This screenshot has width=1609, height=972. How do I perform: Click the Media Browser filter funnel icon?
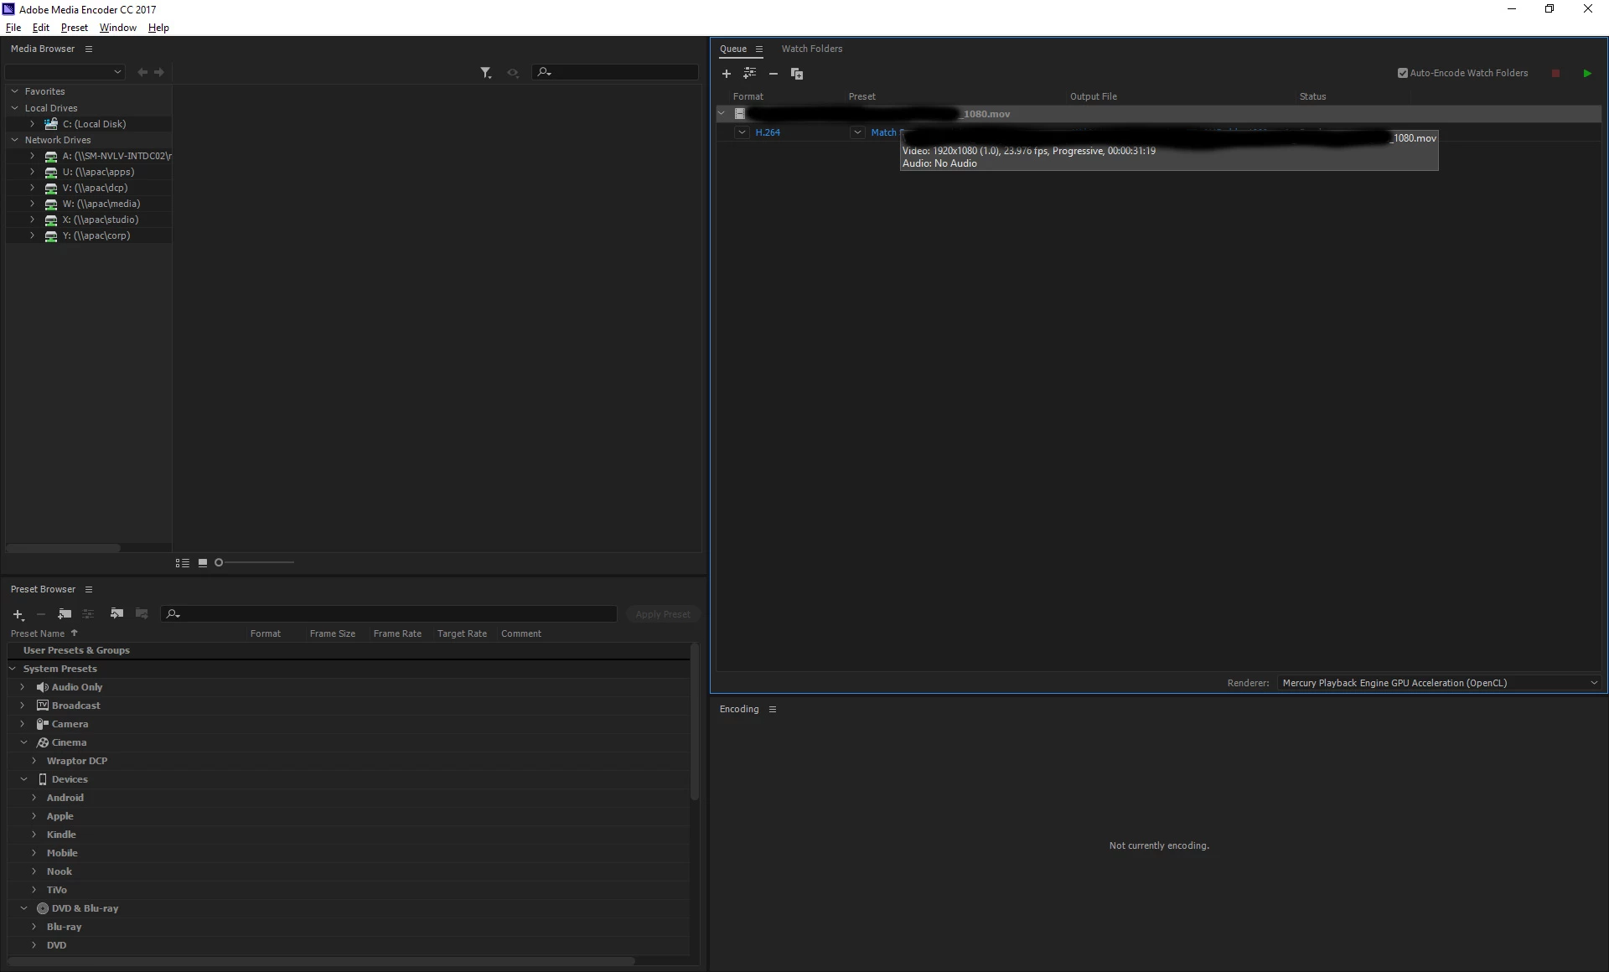(485, 73)
